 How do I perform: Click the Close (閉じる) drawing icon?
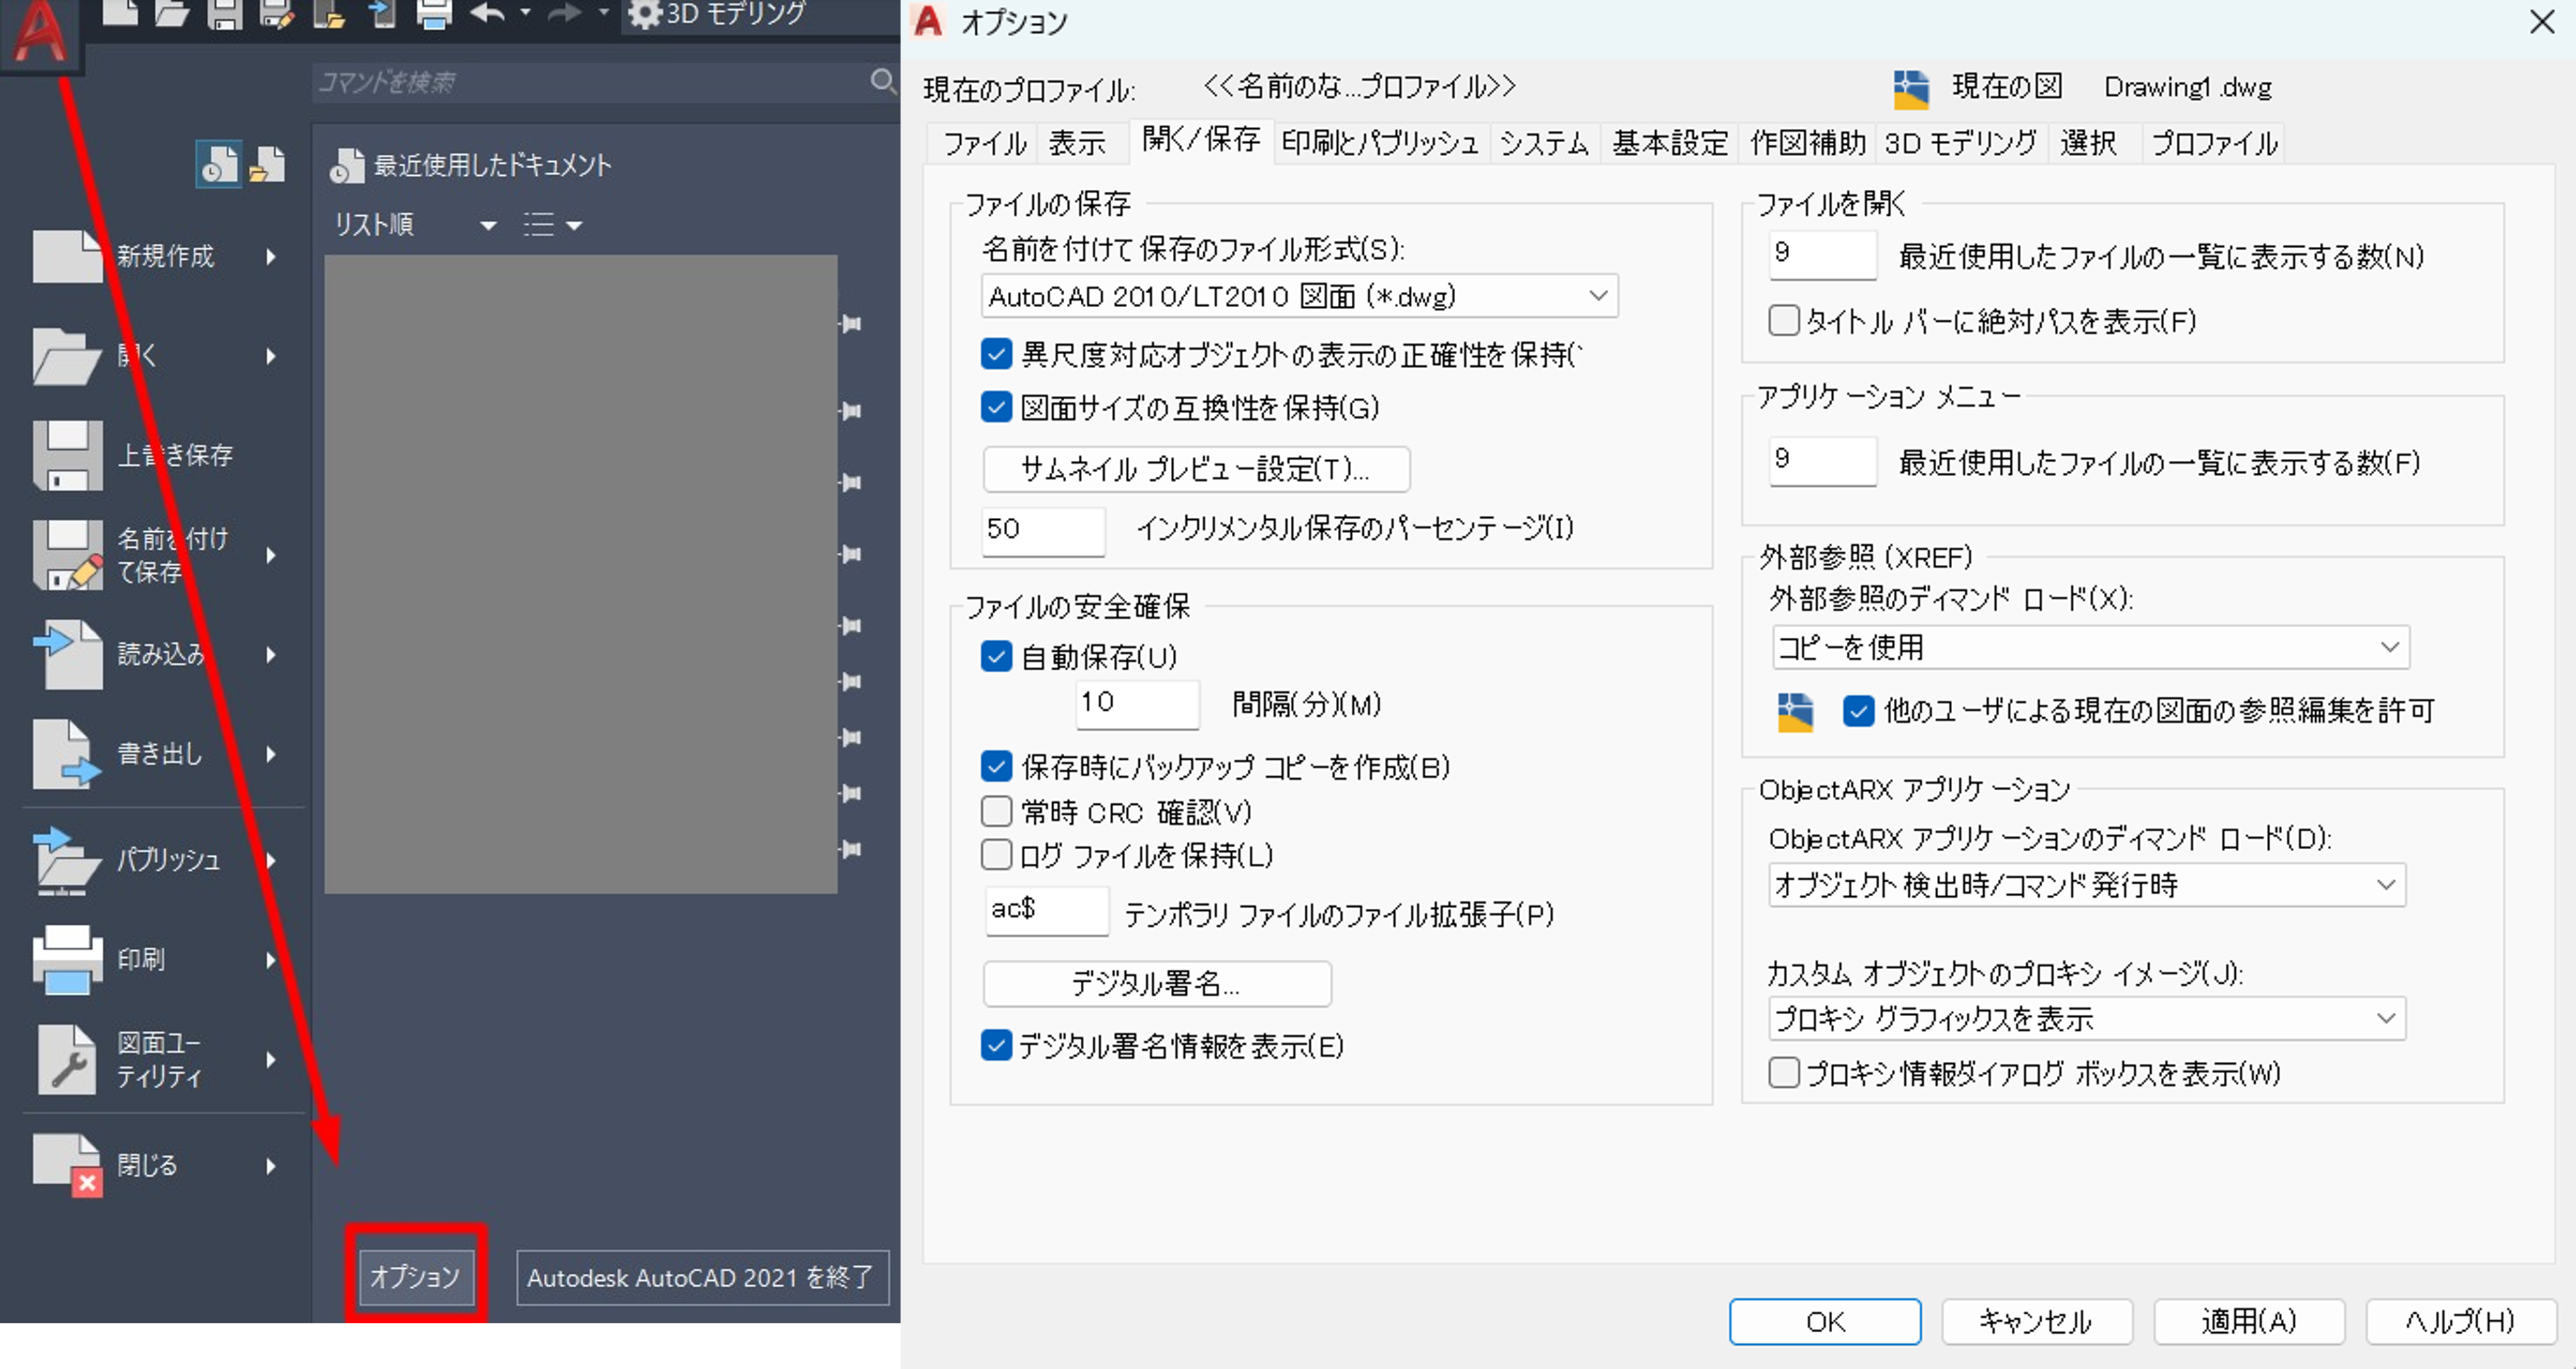[x=66, y=1164]
